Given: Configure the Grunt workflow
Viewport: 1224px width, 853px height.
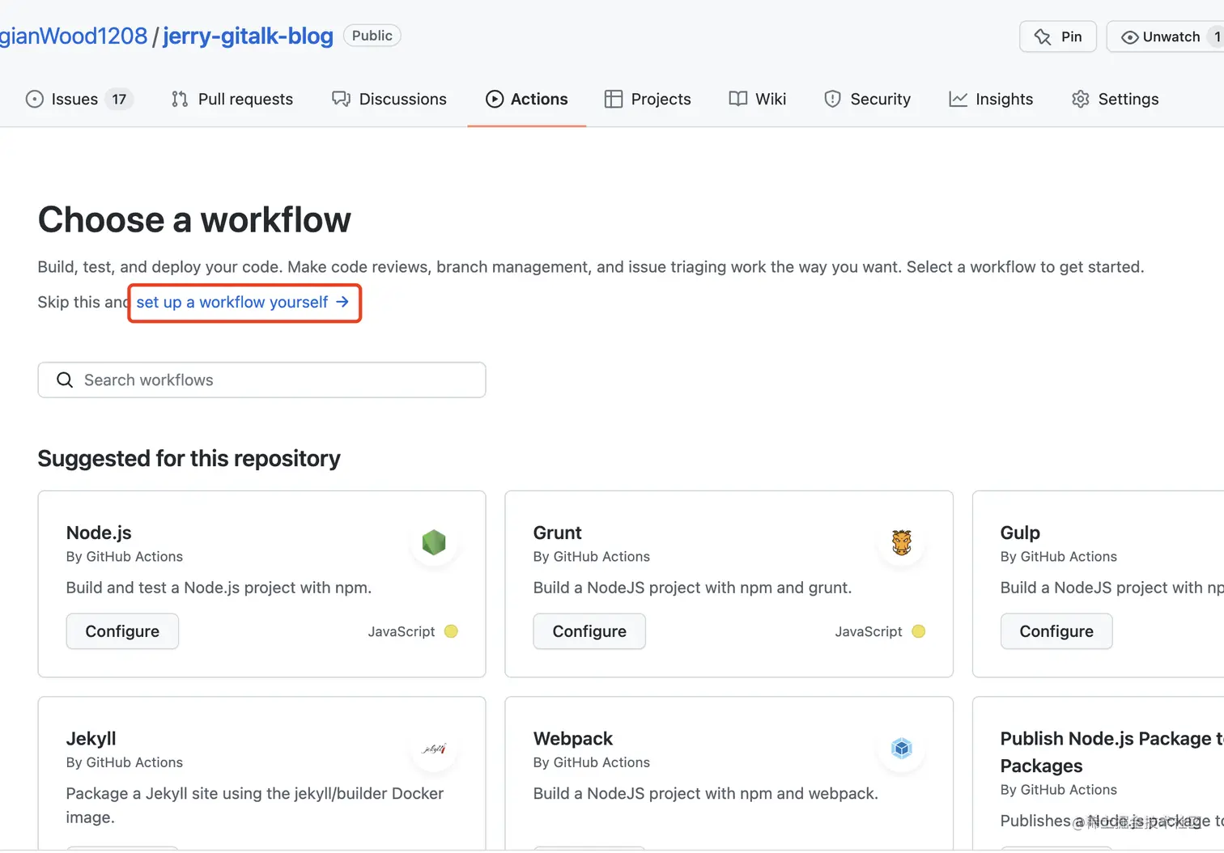Looking at the screenshot, I should [589, 631].
